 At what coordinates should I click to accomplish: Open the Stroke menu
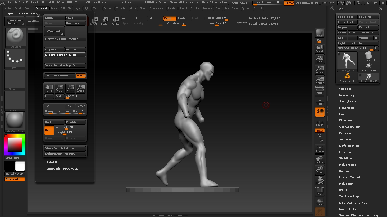coord(195,8)
